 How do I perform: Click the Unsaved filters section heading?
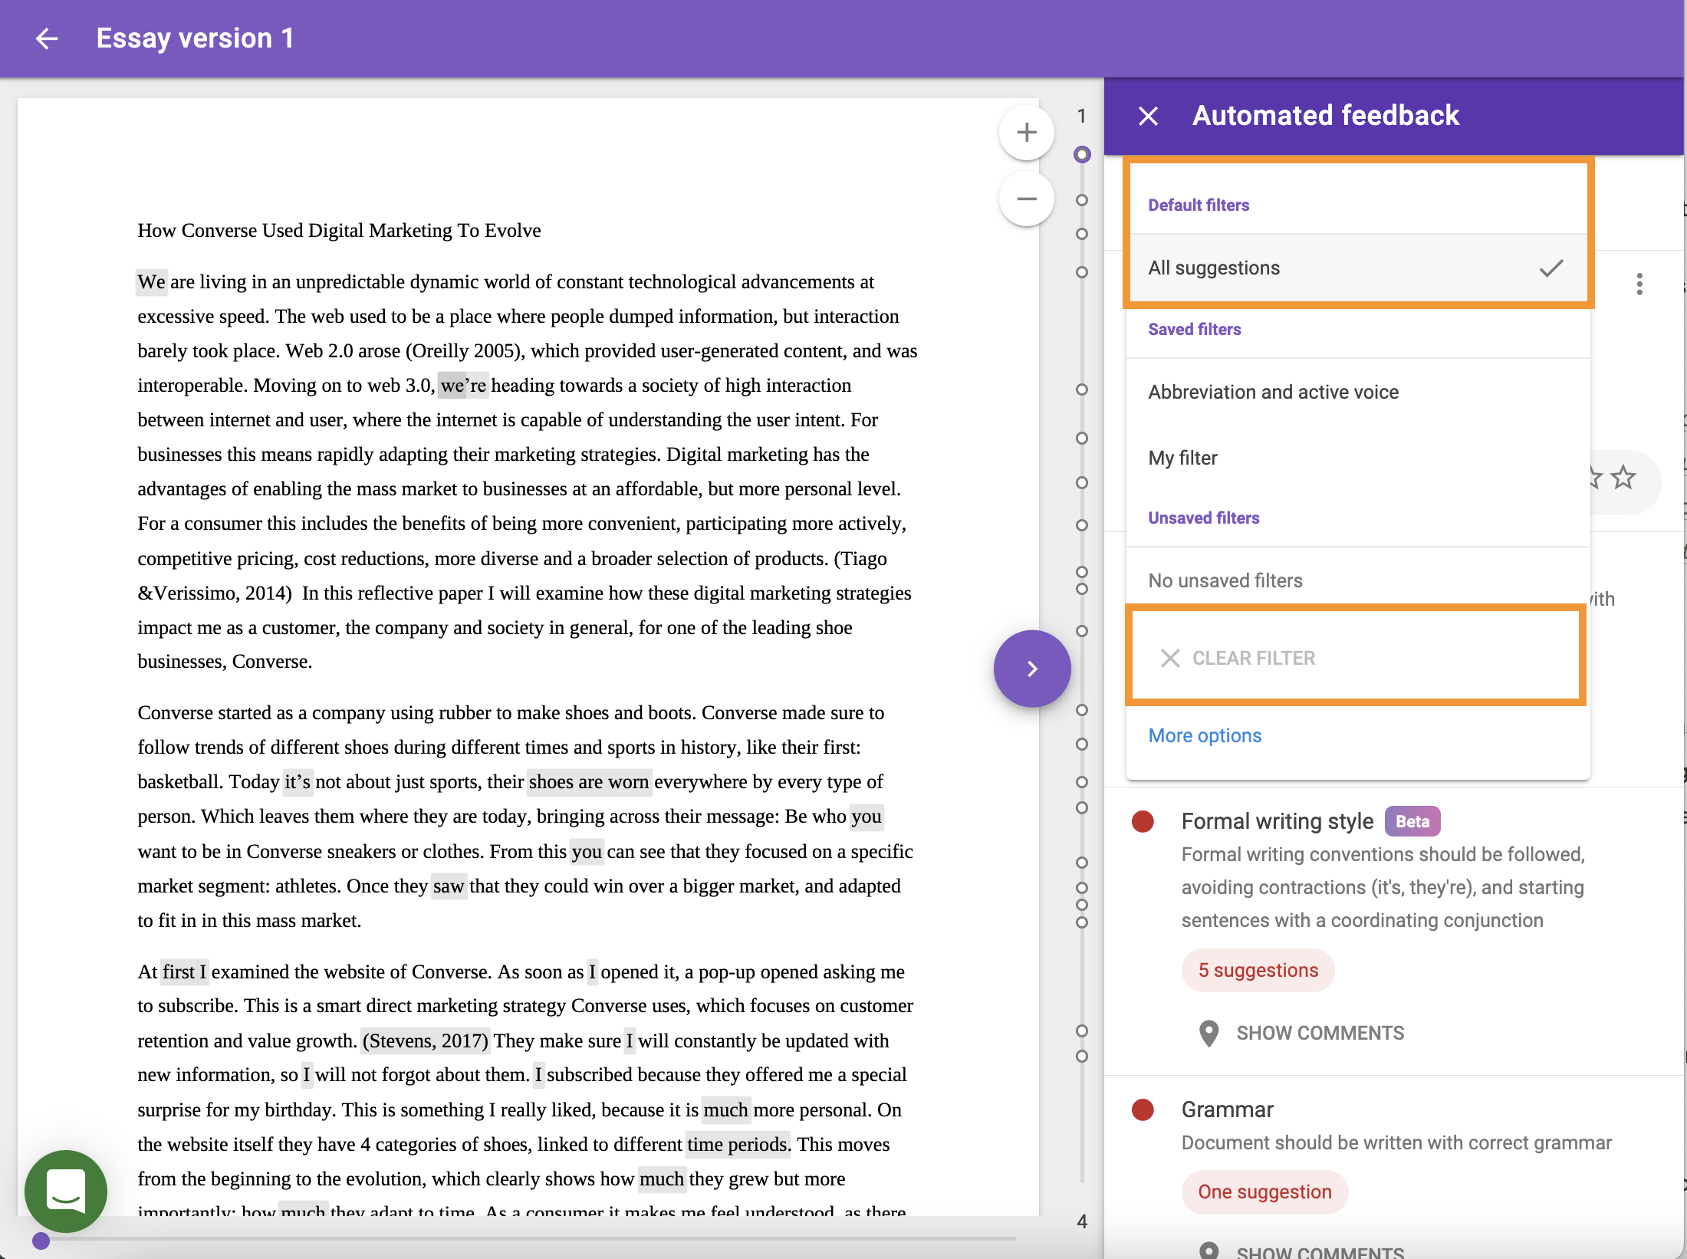coord(1203,518)
